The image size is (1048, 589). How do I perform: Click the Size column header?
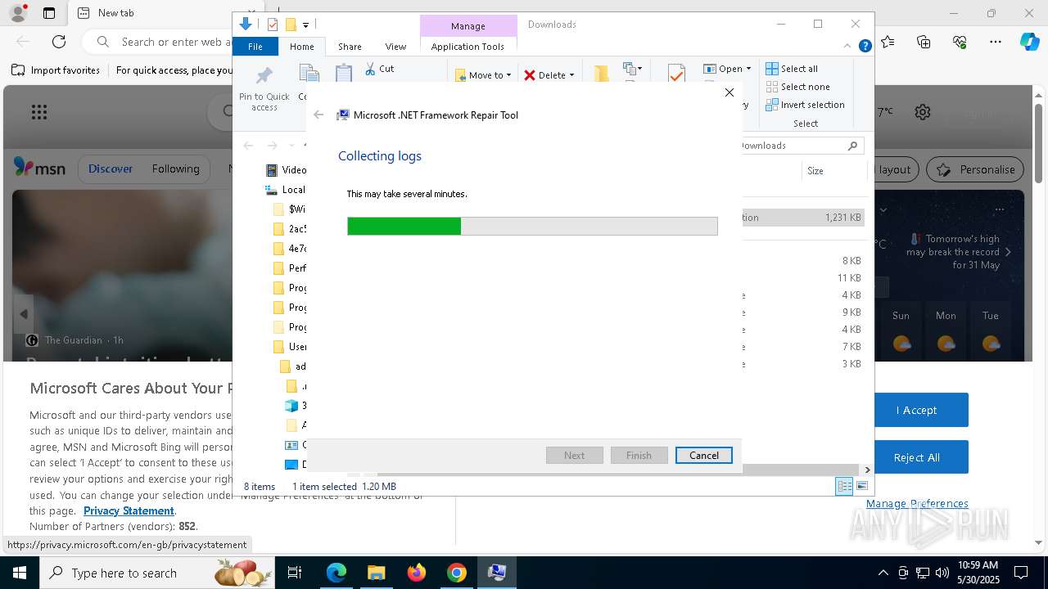[x=815, y=171]
